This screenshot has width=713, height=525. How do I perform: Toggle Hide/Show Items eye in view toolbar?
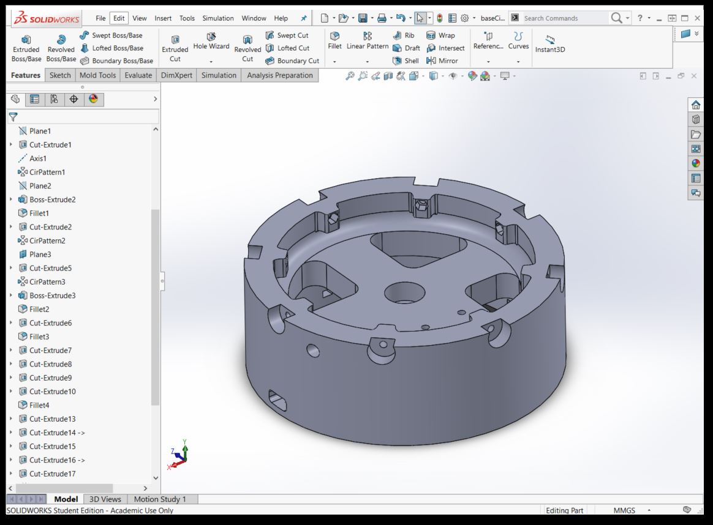(453, 76)
